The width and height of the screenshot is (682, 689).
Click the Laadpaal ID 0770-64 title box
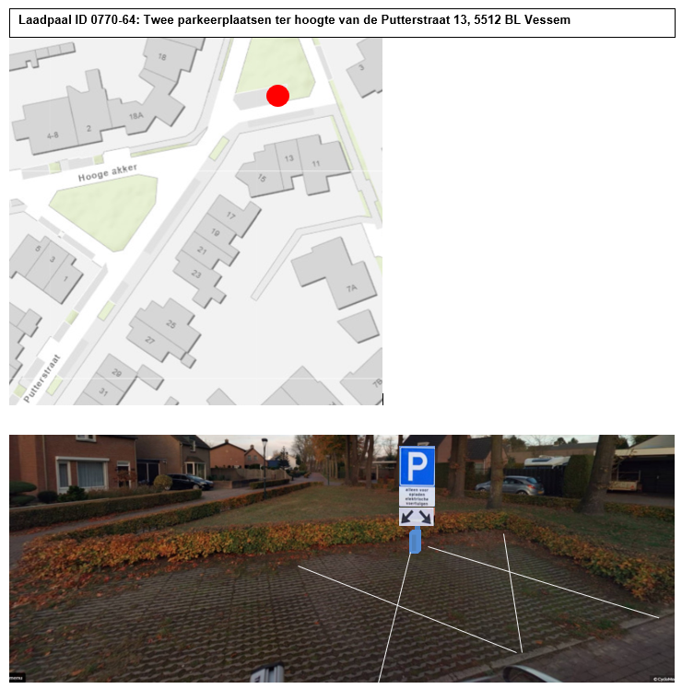click(x=342, y=23)
